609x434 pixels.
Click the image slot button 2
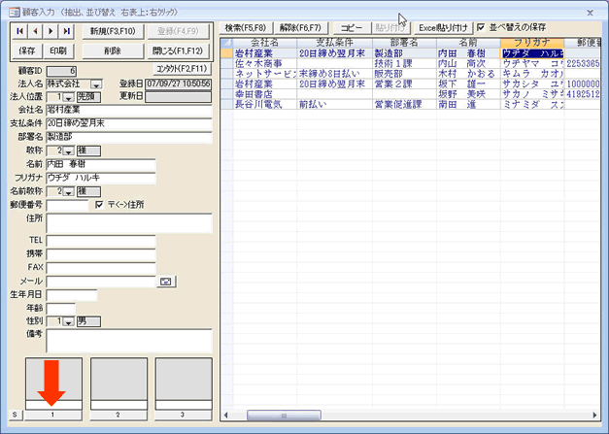click(118, 415)
